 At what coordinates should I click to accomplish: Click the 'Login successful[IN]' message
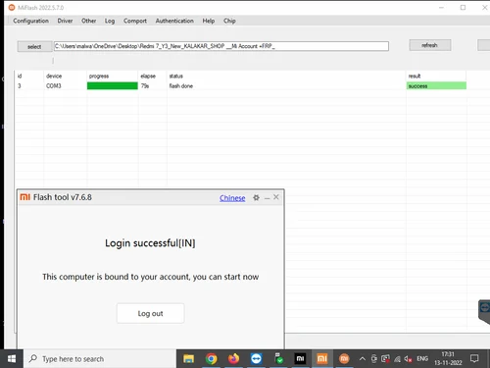150,243
